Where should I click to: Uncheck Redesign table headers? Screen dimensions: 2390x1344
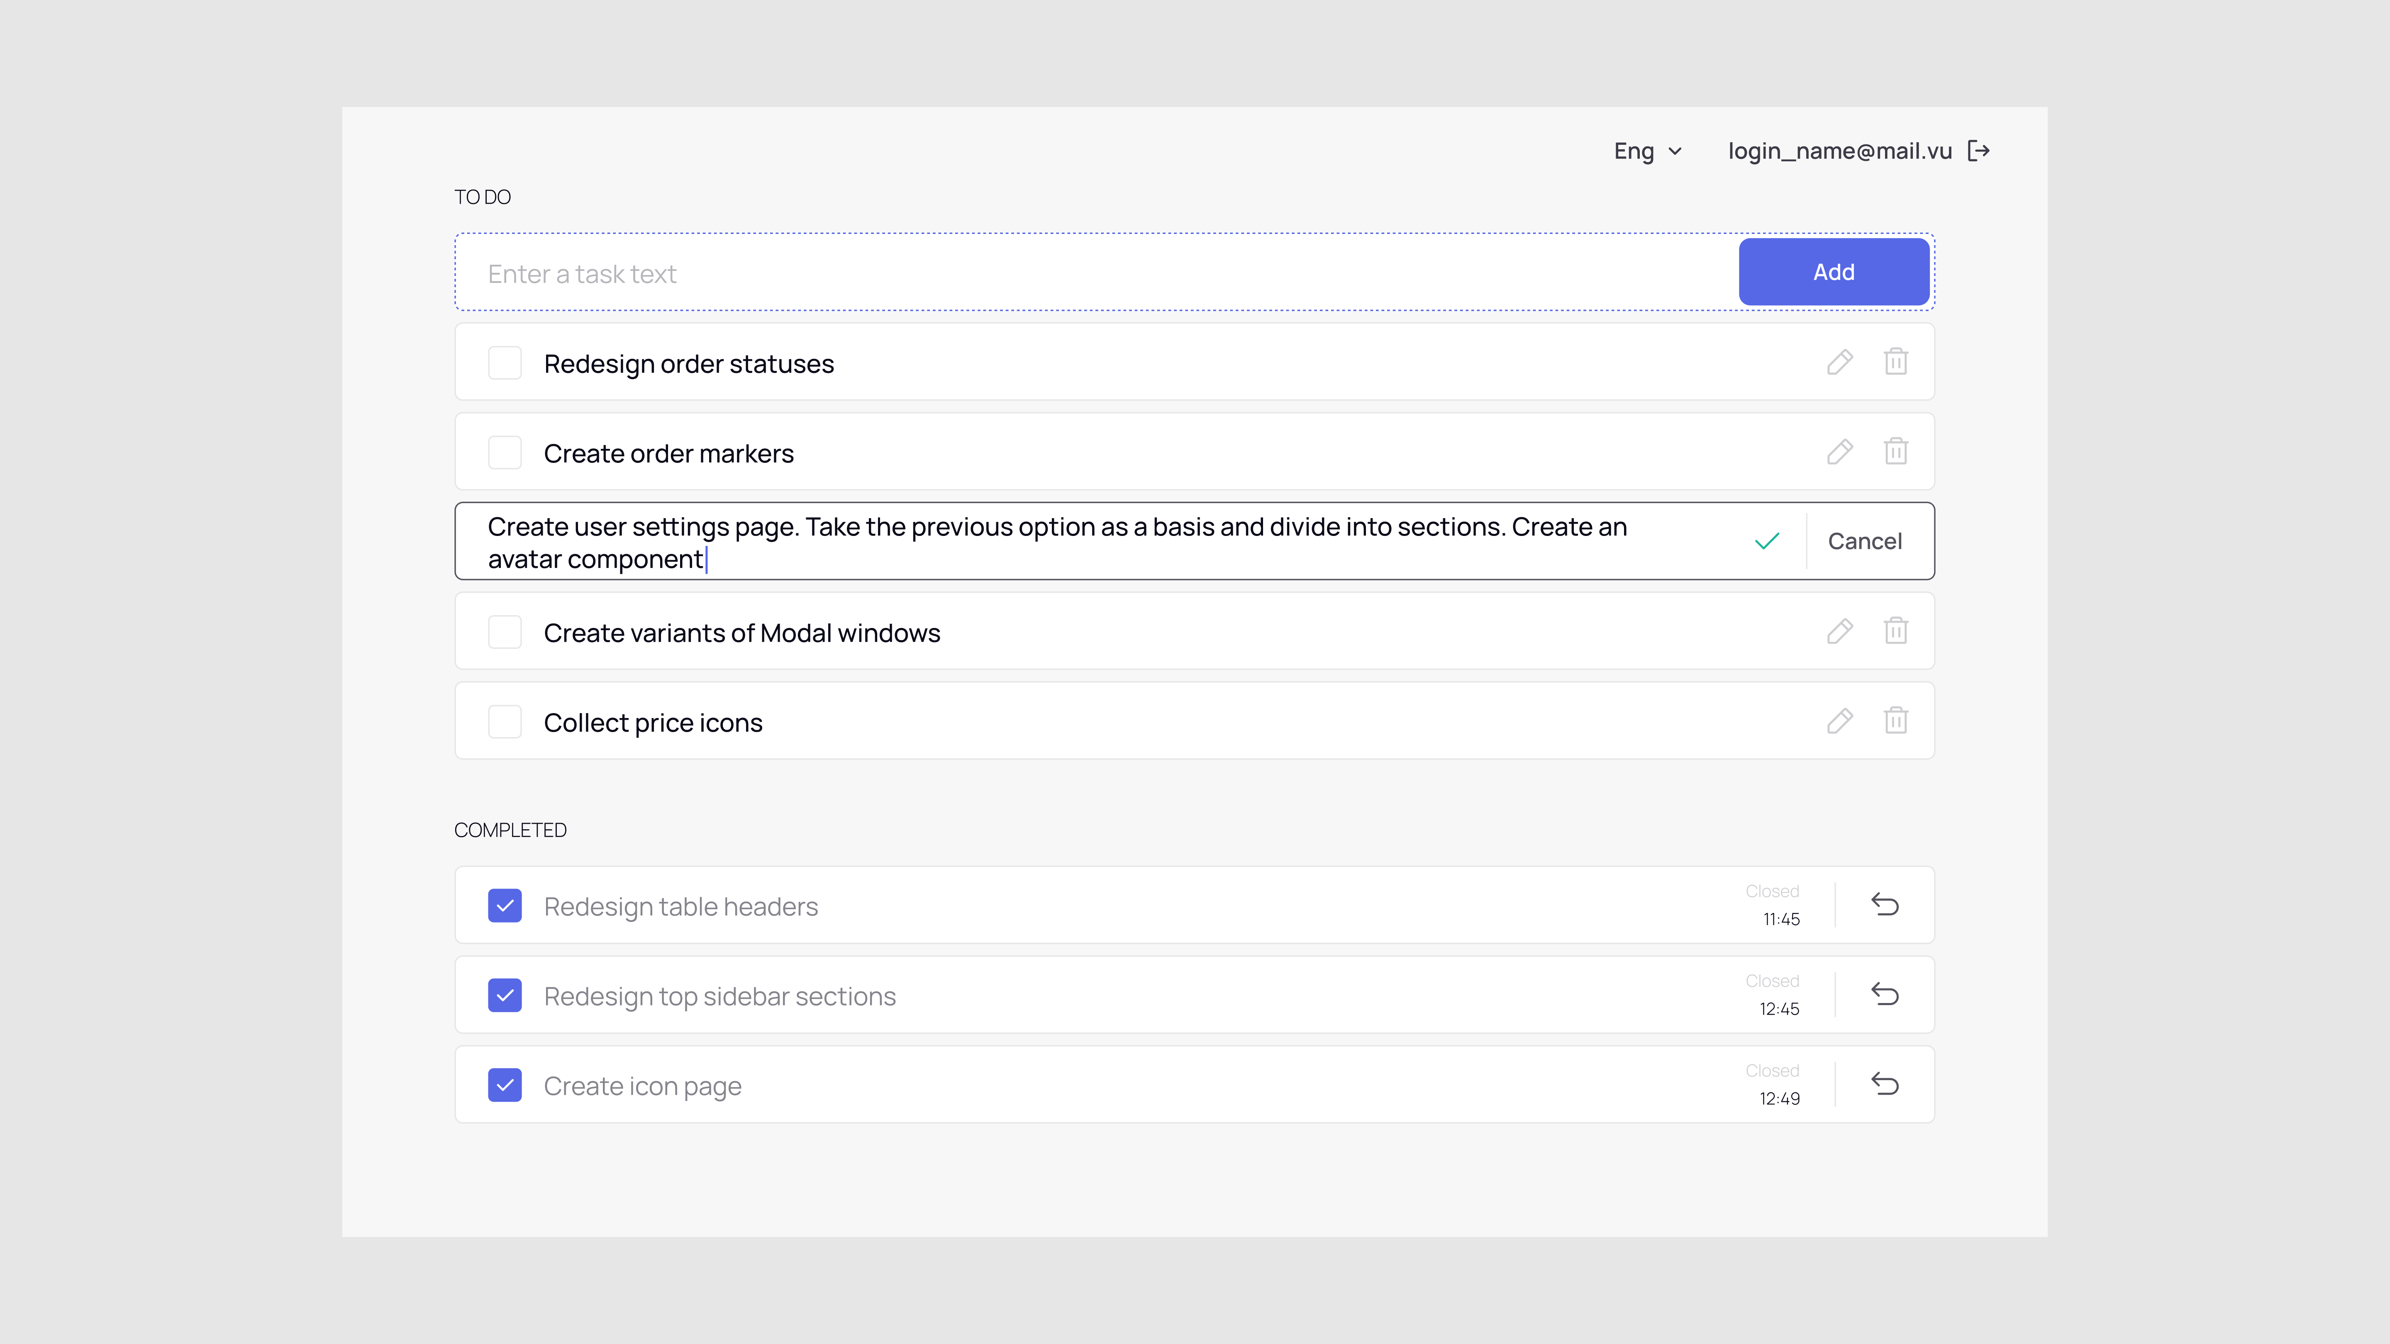pos(505,905)
